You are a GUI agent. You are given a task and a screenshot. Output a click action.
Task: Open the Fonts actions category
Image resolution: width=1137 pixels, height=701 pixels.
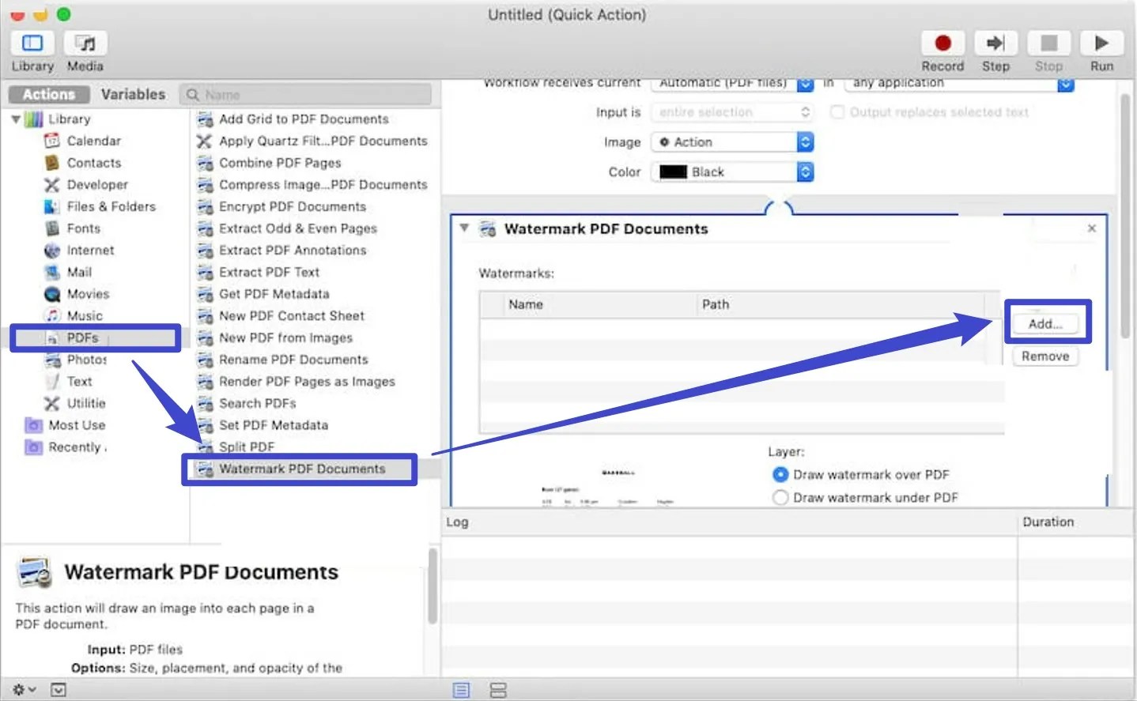tap(84, 228)
